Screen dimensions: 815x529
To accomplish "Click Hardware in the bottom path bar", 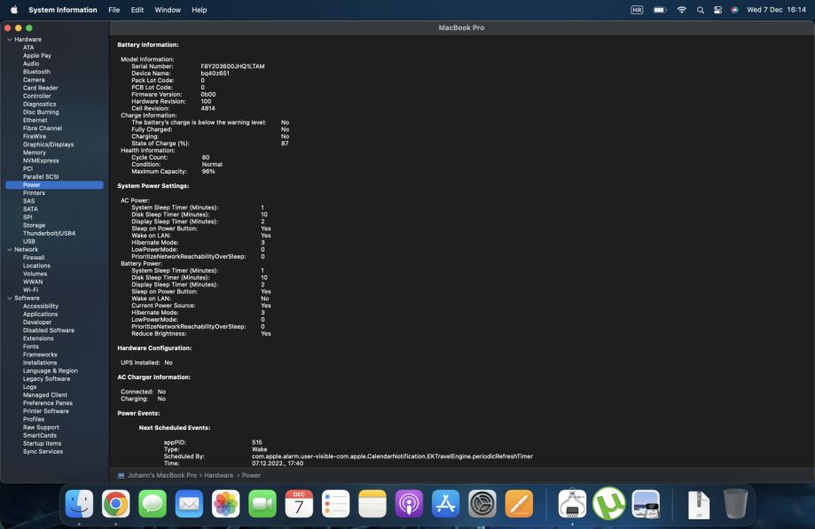I will point(217,475).
